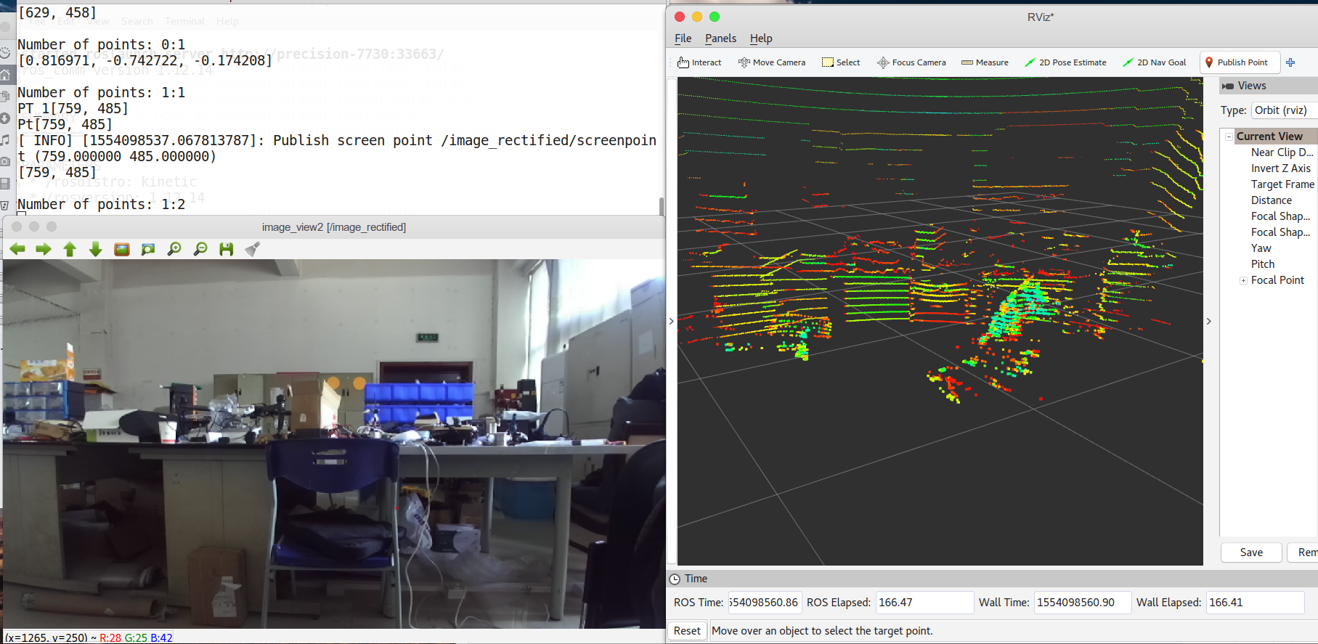Click the picture frame icon in image_view2
Screen dimensions: 1318x644
[x=122, y=249]
